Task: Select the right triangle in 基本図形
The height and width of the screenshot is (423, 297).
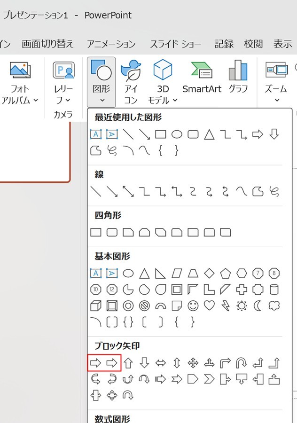Action: (161, 274)
